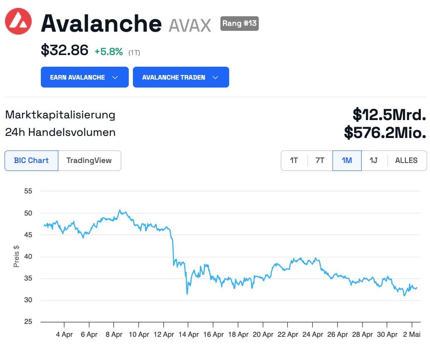Switch to the BIC Chart tab
The image size is (430, 351).
point(31,160)
